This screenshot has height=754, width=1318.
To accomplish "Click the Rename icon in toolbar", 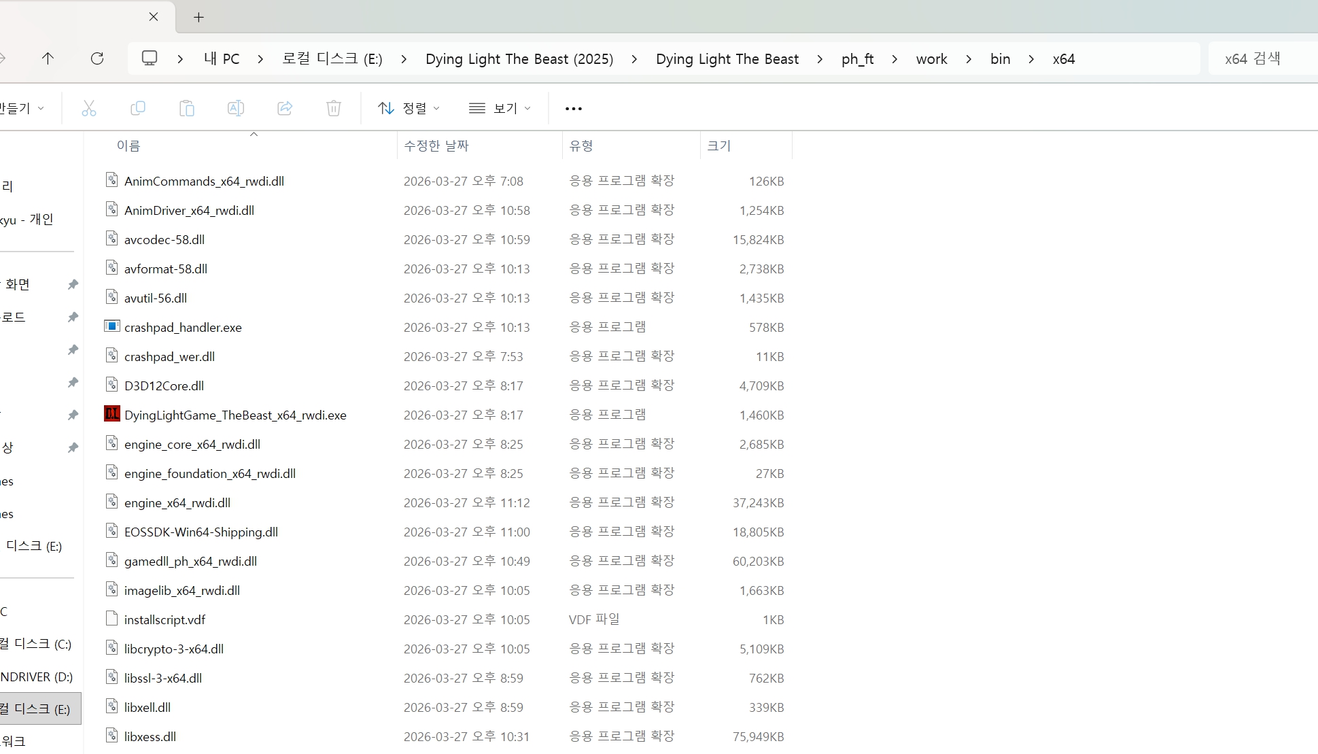I will (236, 108).
